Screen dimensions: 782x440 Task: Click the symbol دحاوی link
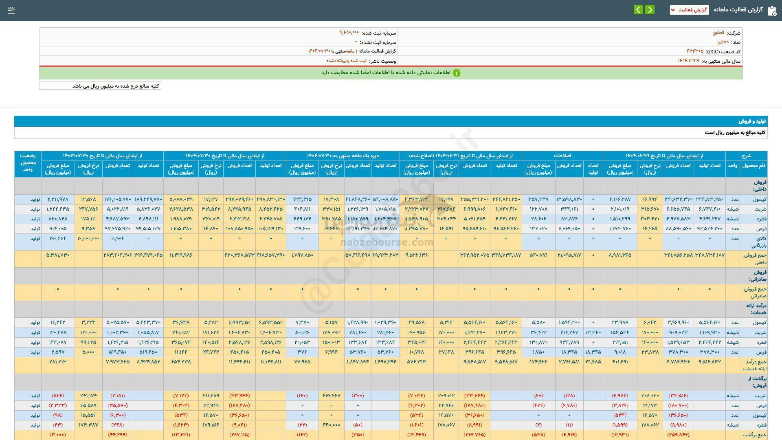point(723,42)
